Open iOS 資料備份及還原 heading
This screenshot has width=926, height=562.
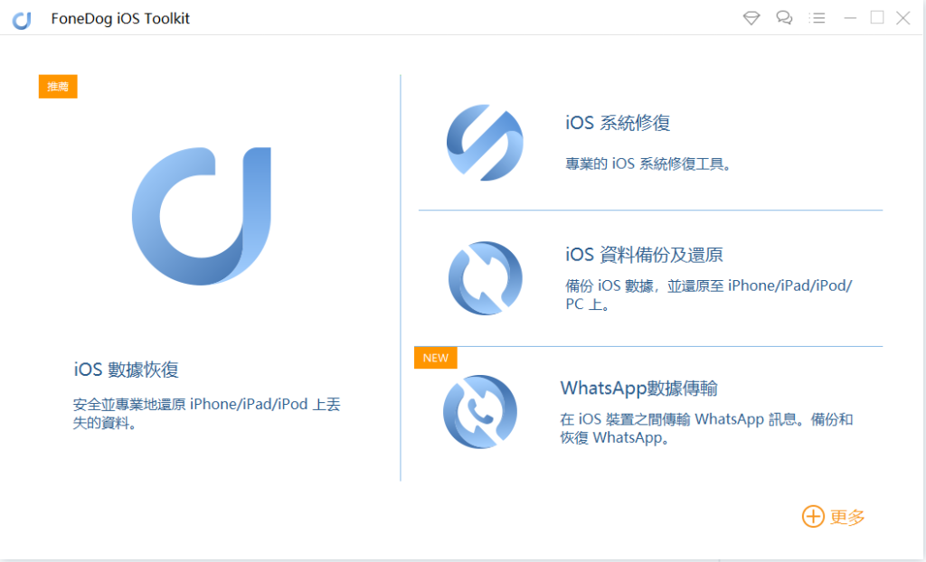coord(644,255)
